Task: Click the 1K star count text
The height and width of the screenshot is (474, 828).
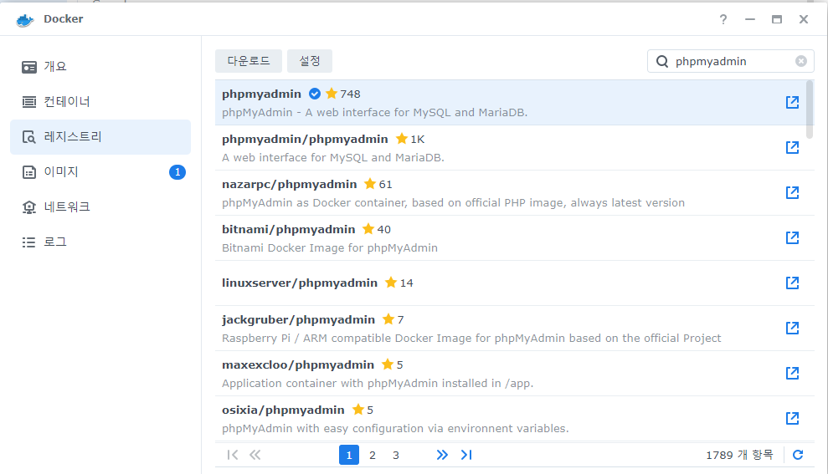Action: pyautogui.click(x=418, y=140)
